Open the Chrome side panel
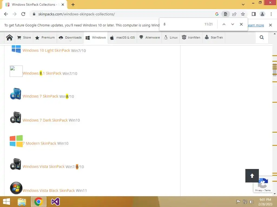This screenshot has height=207, width=277. (x=254, y=14)
